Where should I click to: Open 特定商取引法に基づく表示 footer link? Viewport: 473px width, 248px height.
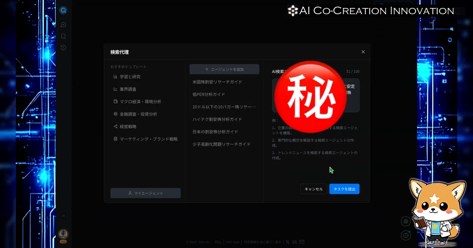pos(263,242)
